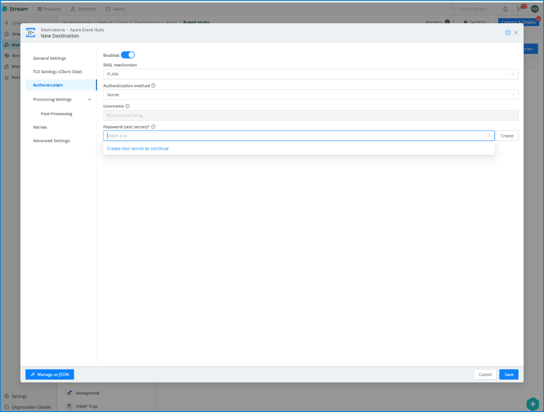
Task: Click the help icon in the modal header
Action: [x=508, y=33]
